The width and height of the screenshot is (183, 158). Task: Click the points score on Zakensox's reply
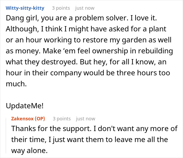(62, 118)
